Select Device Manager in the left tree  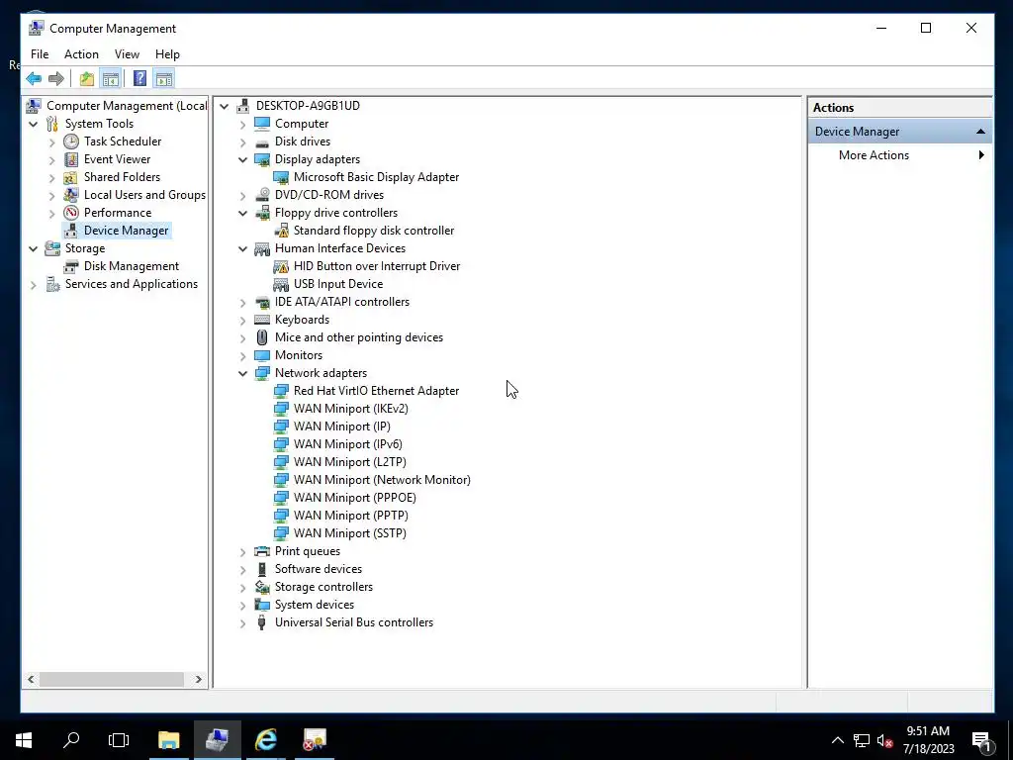tap(126, 231)
